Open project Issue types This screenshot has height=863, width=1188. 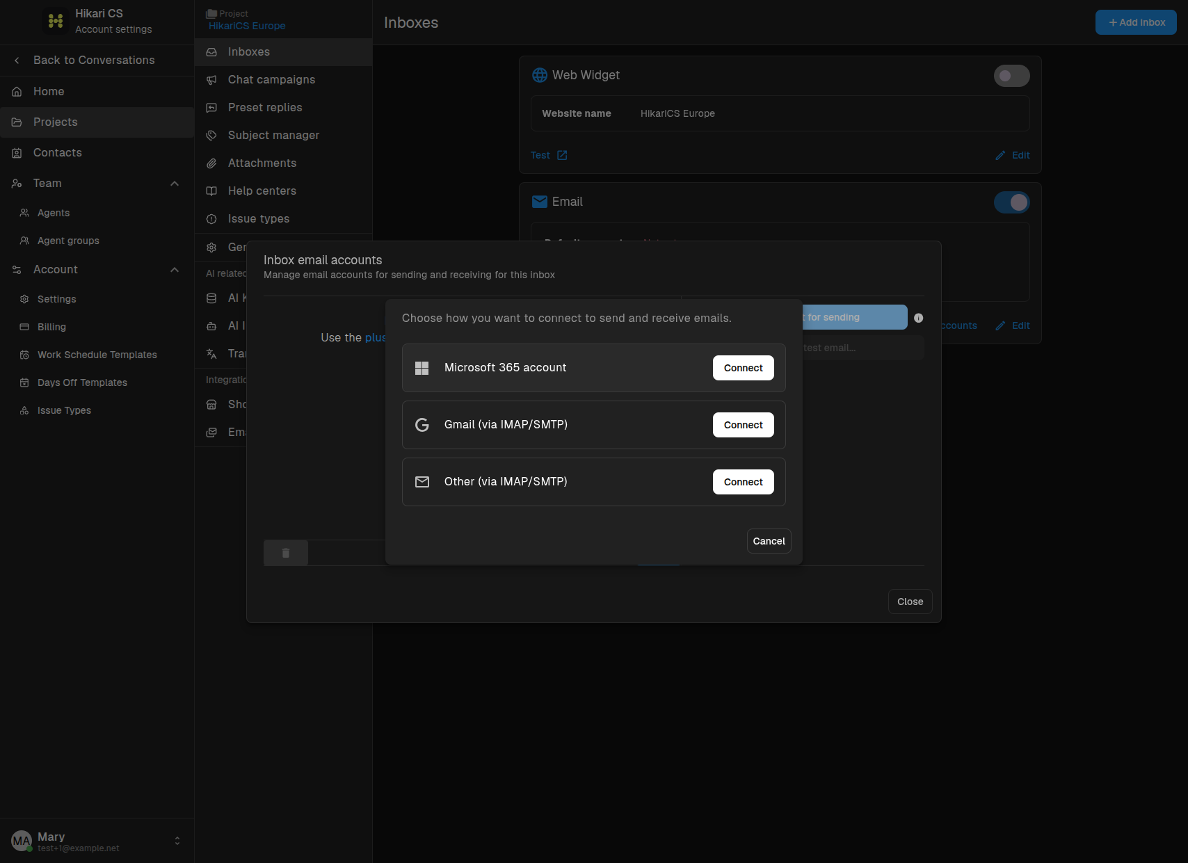283,219
